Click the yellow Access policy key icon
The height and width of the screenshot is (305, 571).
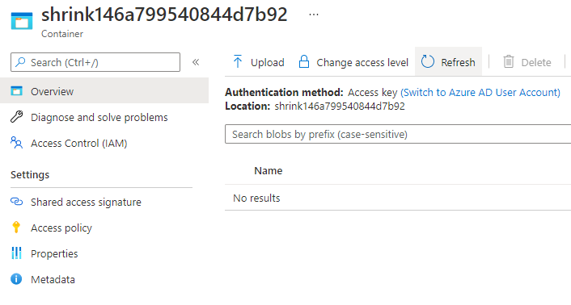(16, 228)
